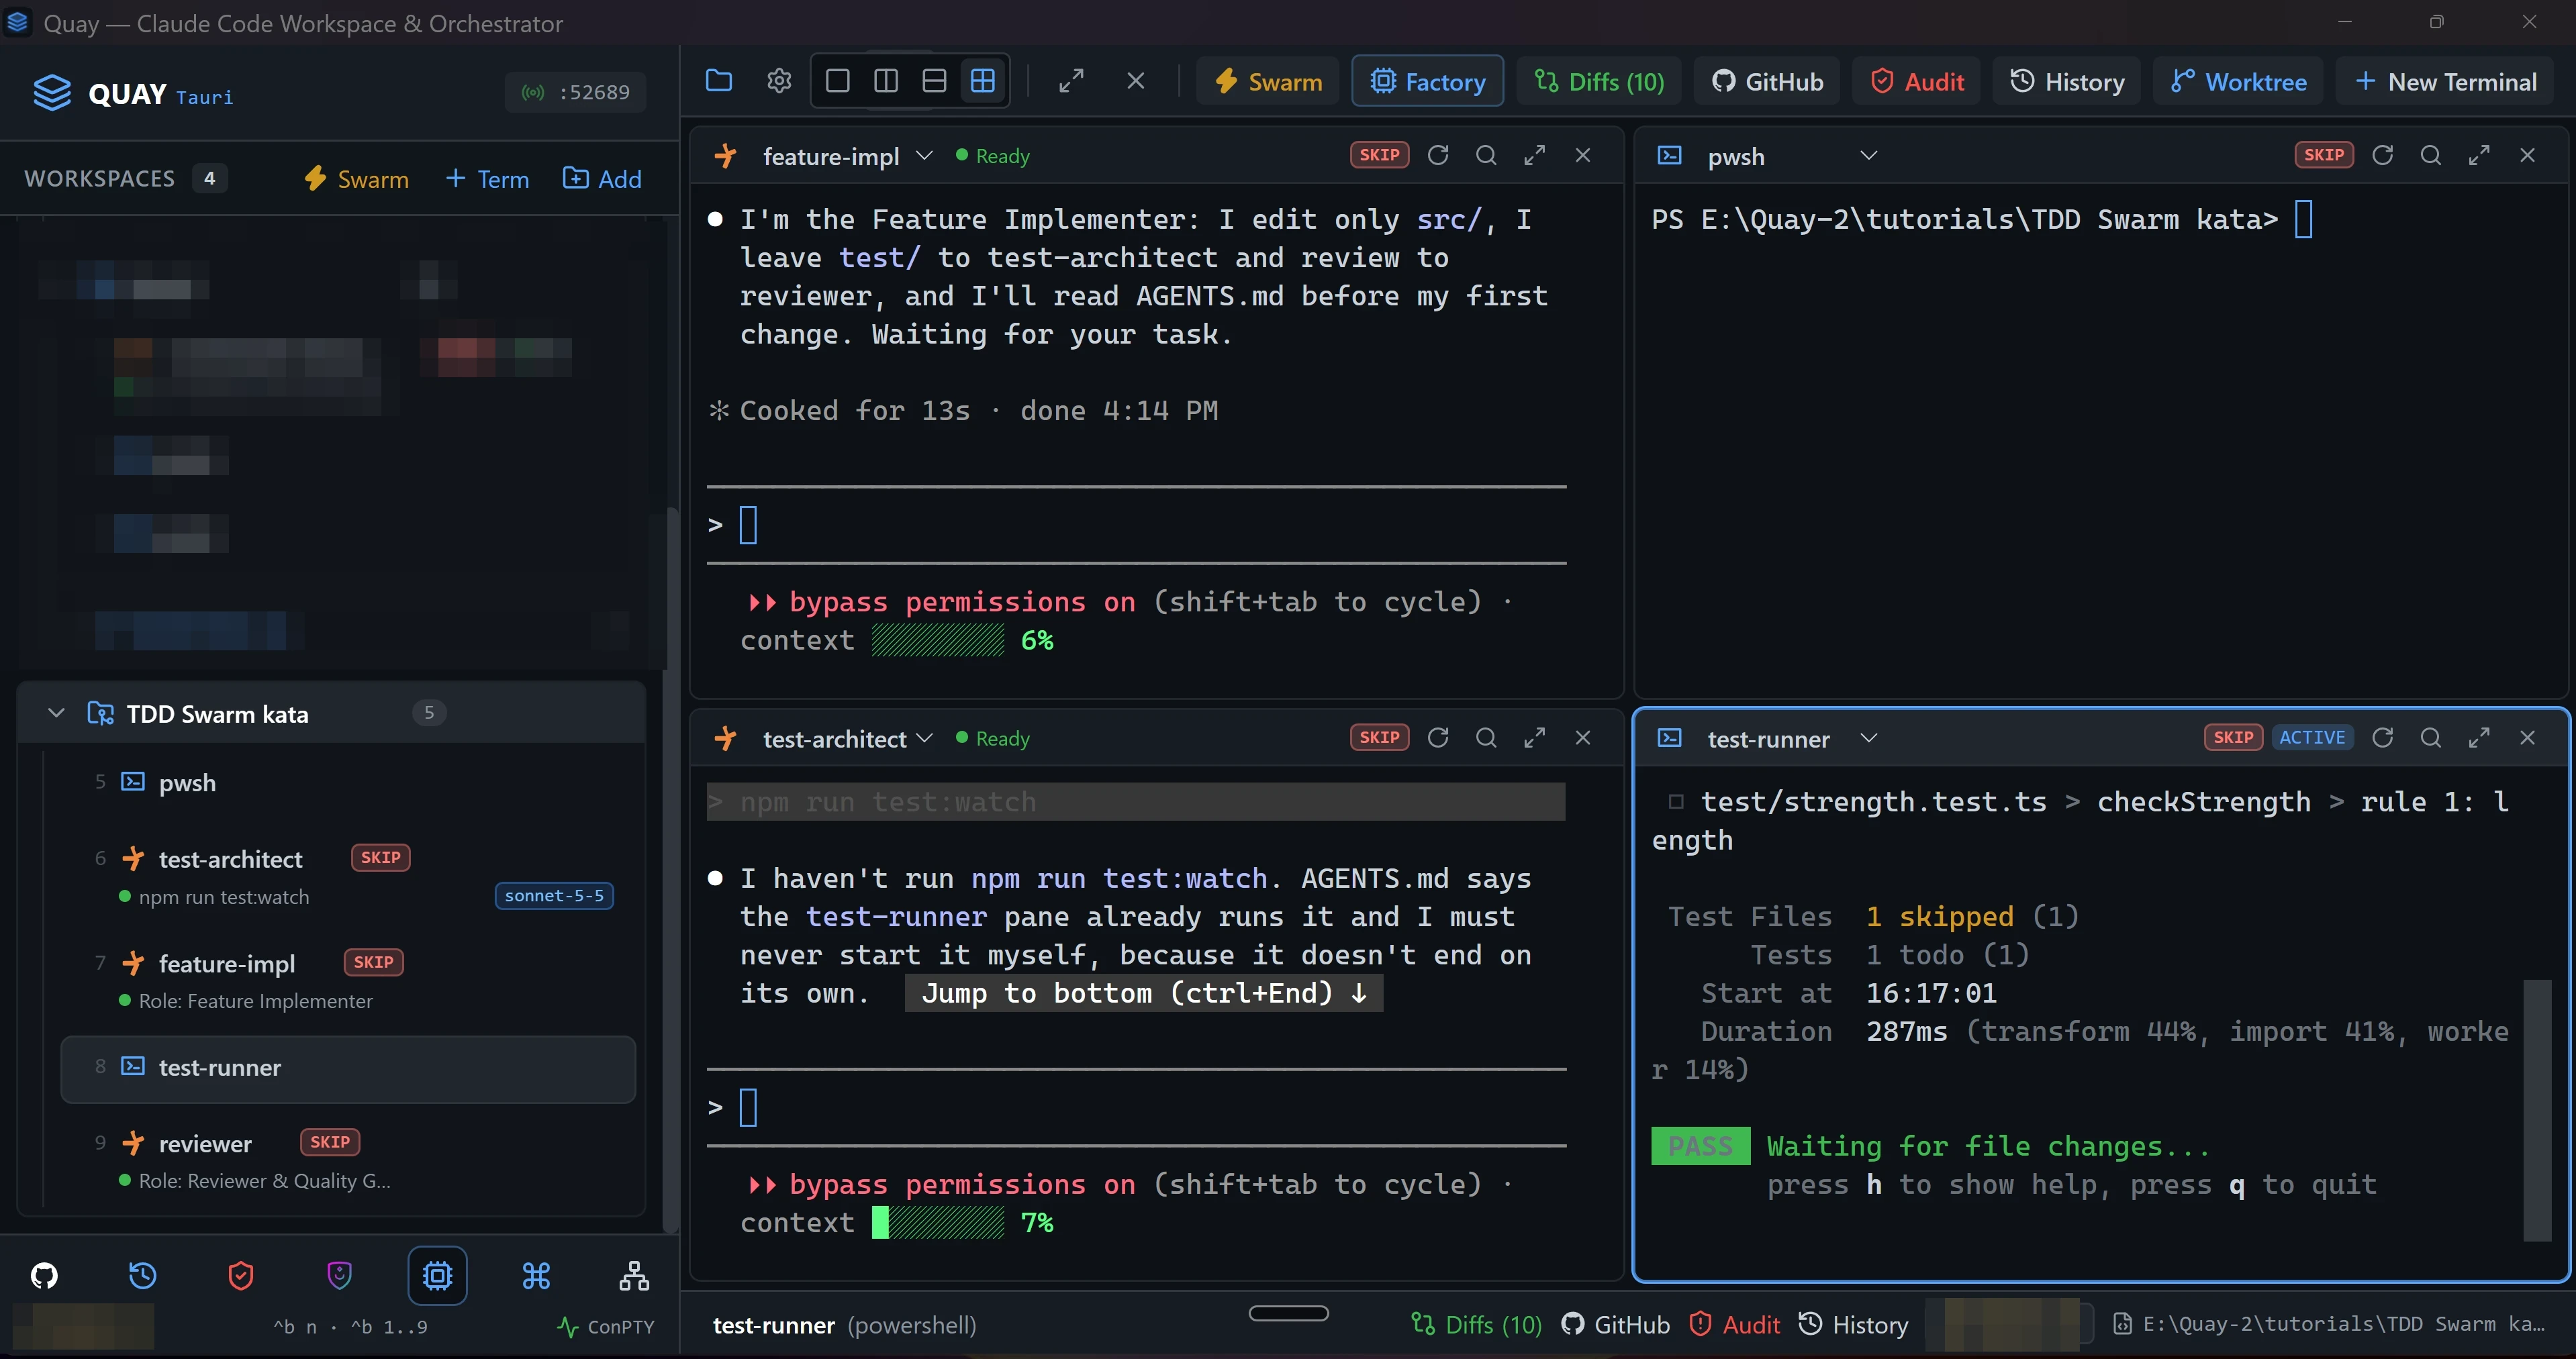The height and width of the screenshot is (1359, 2576).
Task: Open feature-impl pane name dropdown
Action: click(924, 155)
